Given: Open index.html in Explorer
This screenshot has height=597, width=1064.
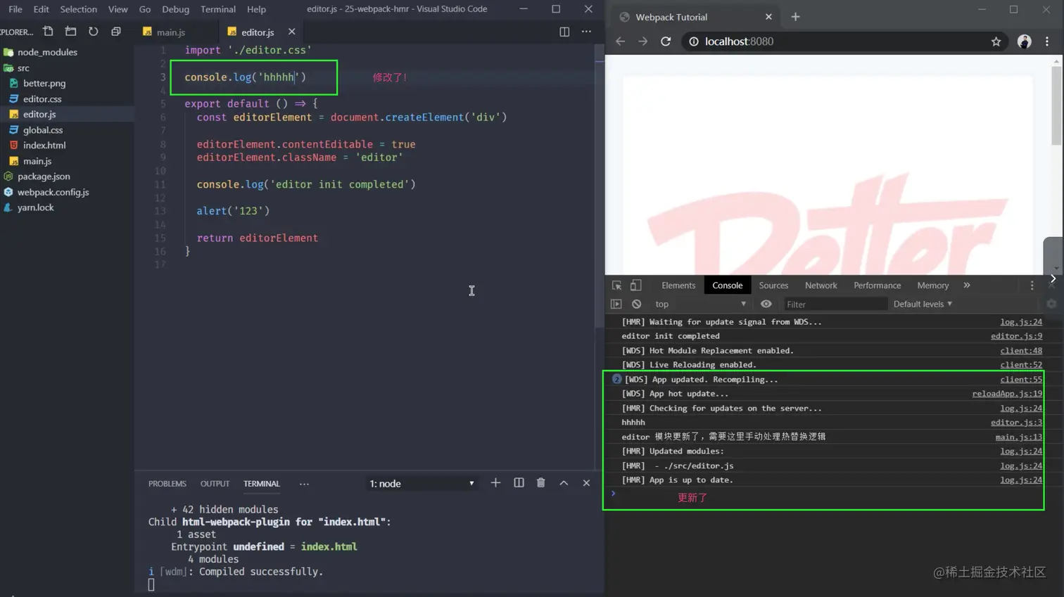Looking at the screenshot, I should click(x=44, y=146).
